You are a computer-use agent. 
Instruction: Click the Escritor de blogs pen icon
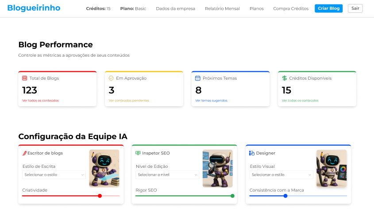(x=24, y=153)
